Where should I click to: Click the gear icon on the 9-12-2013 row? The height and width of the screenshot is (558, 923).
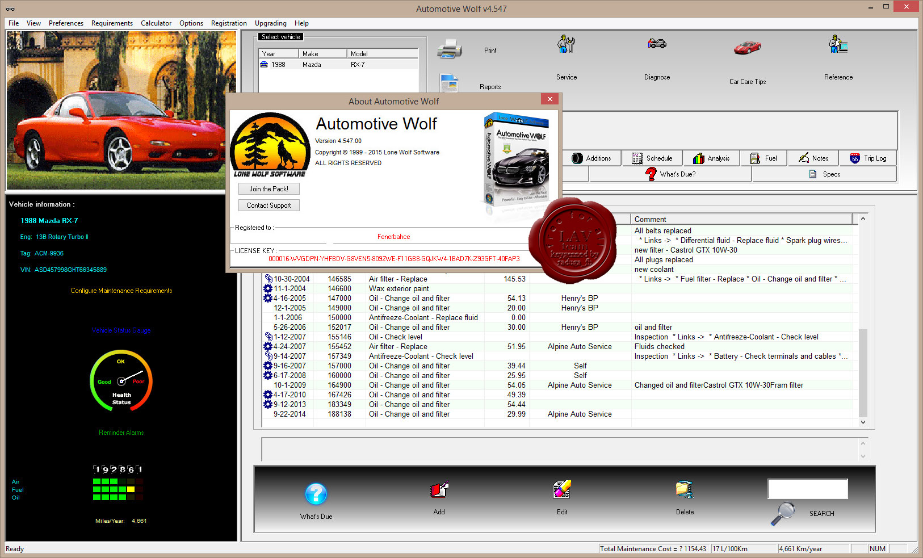268,404
